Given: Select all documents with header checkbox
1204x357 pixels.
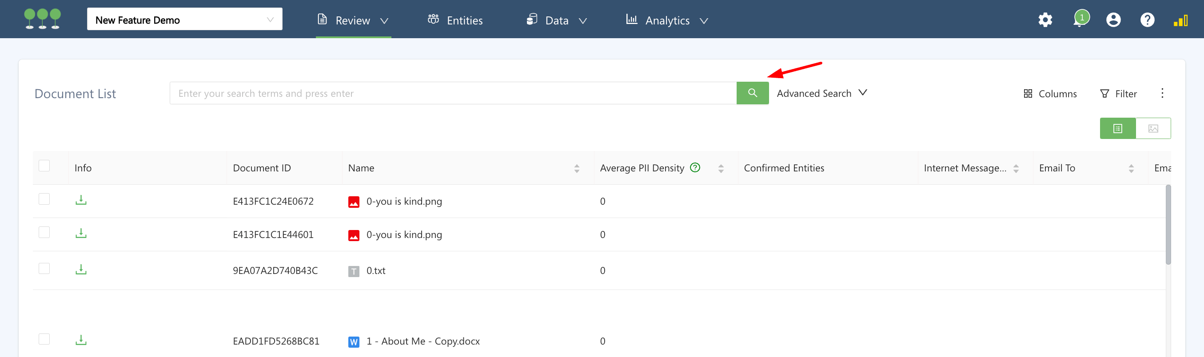Looking at the screenshot, I should coord(44,166).
